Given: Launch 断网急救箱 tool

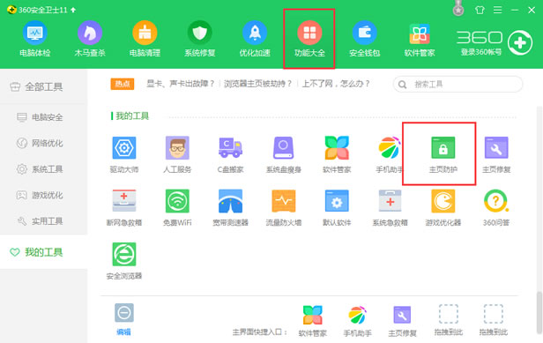Looking at the screenshot, I should (124, 207).
